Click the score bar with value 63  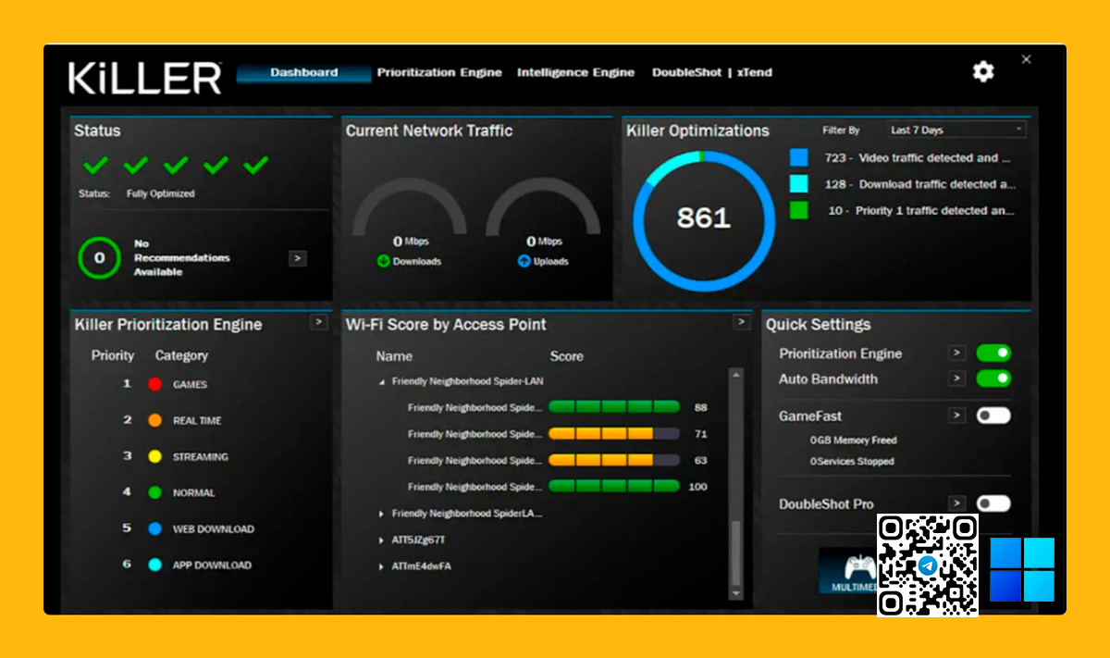pos(614,460)
